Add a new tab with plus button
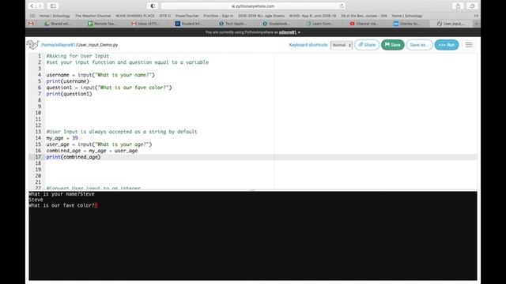Screen dimensions: 506x284 (x=476, y=24)
